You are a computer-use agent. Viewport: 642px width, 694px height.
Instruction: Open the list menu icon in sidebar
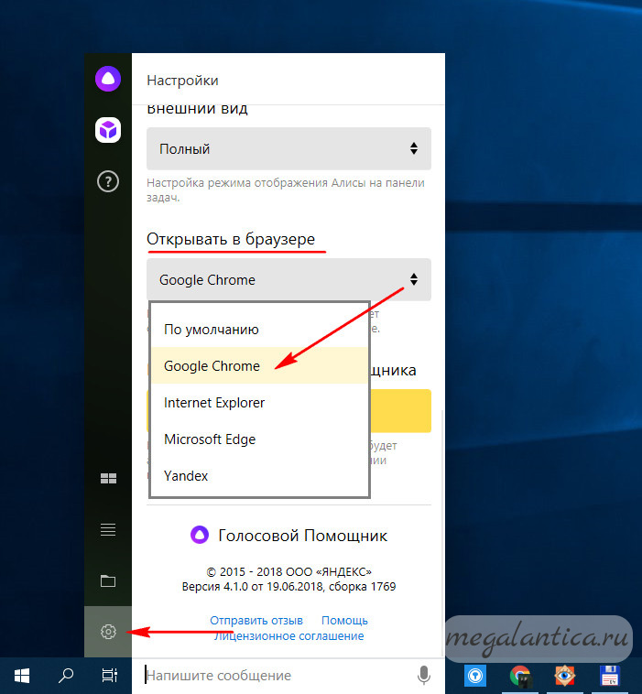click(108, 529)
